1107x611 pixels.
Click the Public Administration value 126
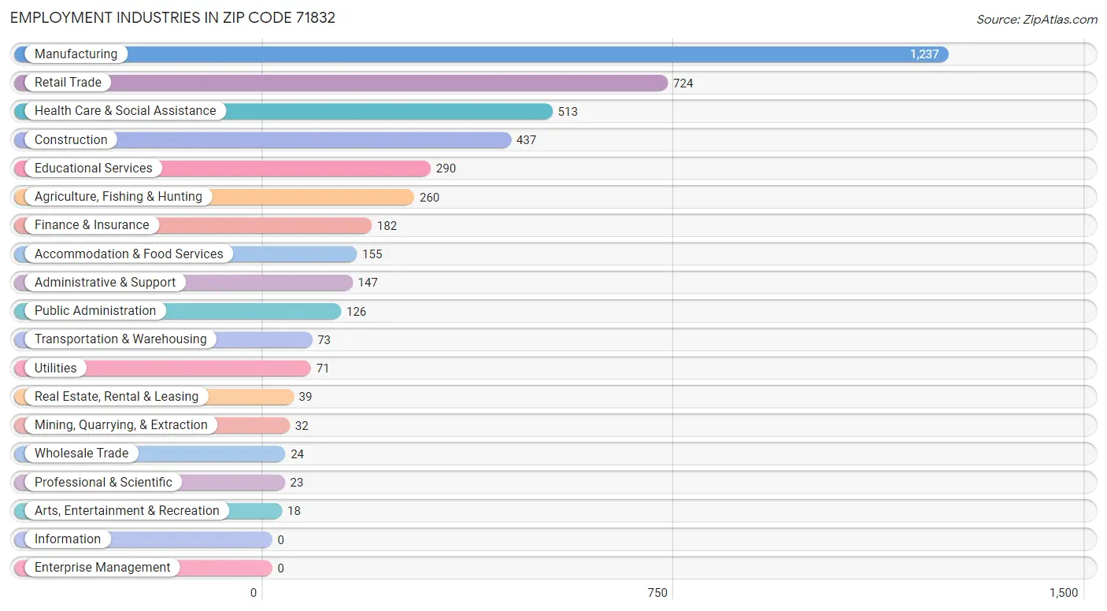click(356, 312)
